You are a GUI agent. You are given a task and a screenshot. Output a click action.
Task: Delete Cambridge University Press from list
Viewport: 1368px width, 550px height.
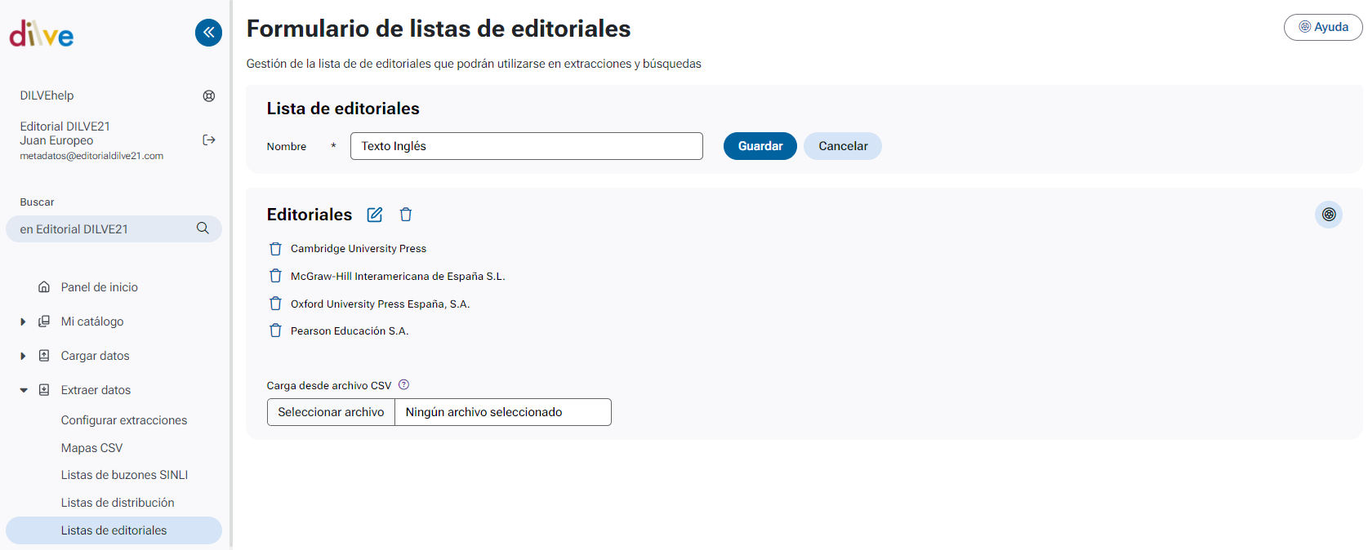[276, 249]
